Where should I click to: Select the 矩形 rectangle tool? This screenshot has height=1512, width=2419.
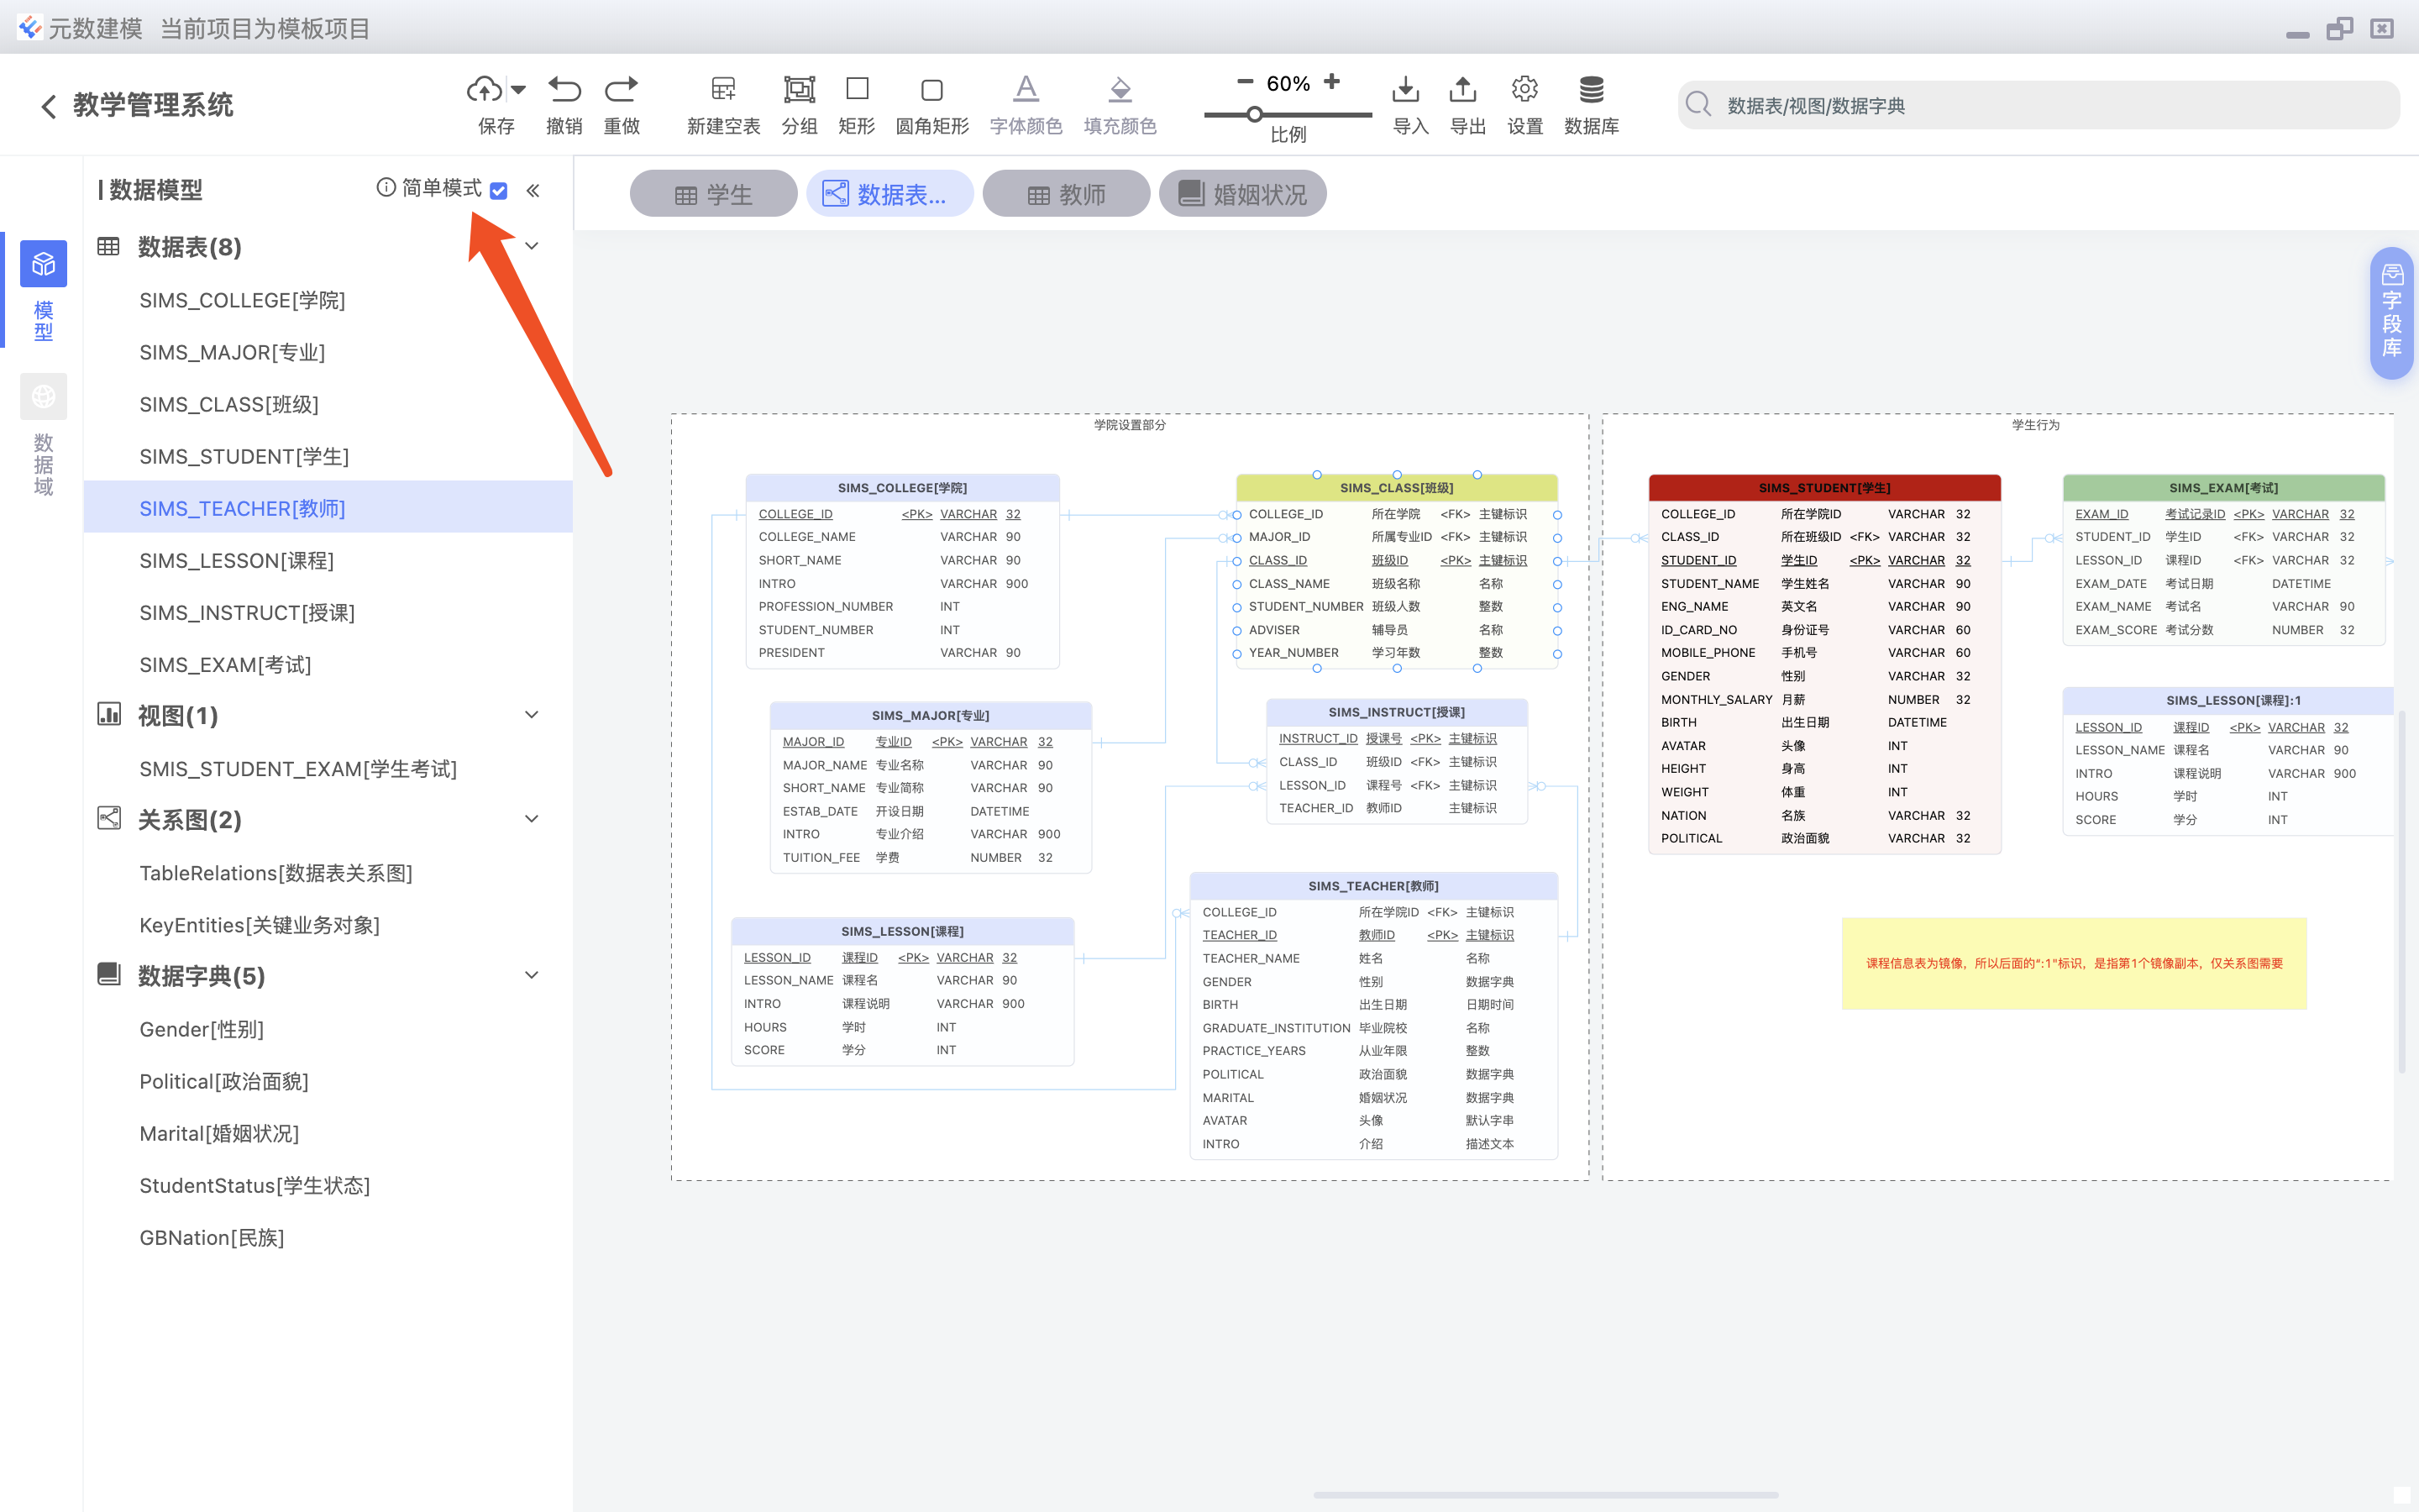pyautogui.click(x=857, y=104)
